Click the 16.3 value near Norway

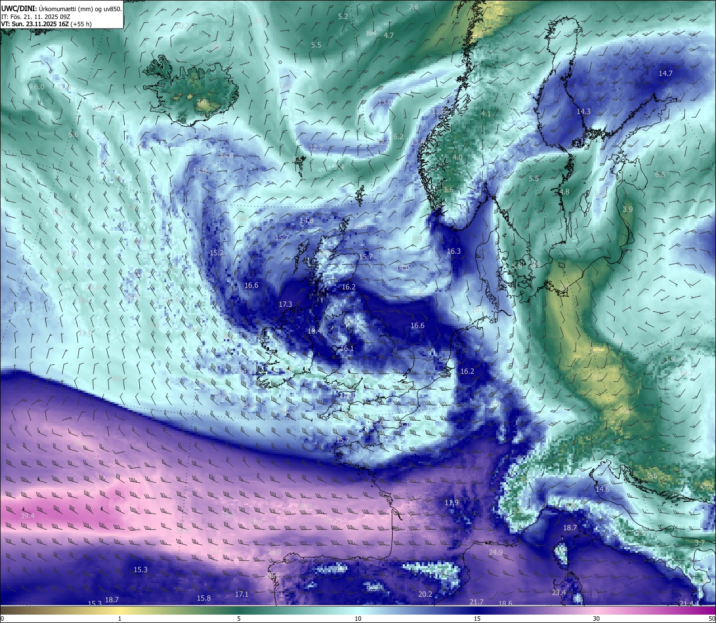click(x=454, y=251)
